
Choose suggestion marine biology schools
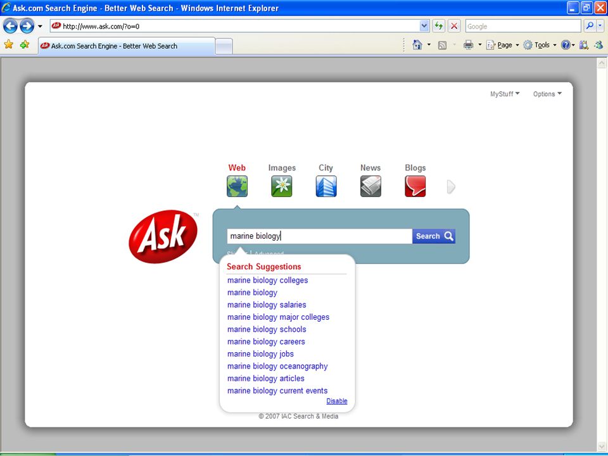(267, 329)
